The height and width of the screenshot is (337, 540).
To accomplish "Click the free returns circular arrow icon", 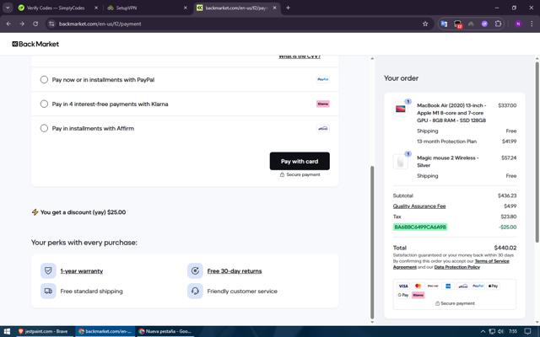I will tap(195, 271).
